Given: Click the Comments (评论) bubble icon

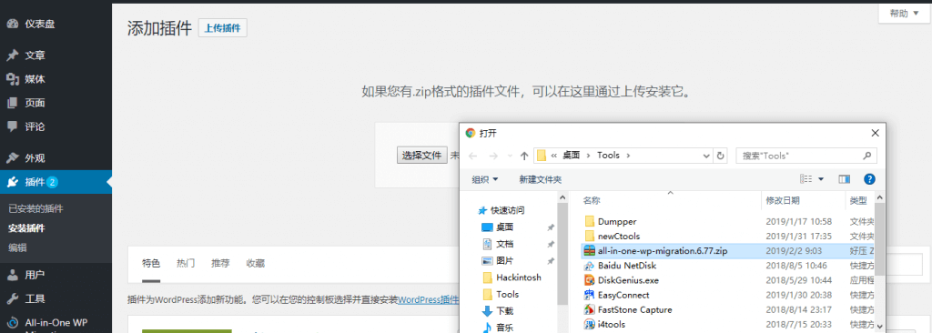Looking at the screenshot, I should (x=13, y=126).
